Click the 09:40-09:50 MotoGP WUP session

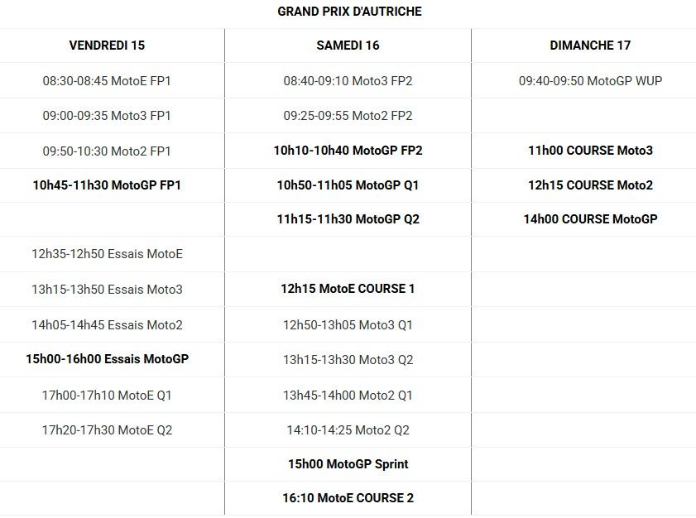(590, 81)
